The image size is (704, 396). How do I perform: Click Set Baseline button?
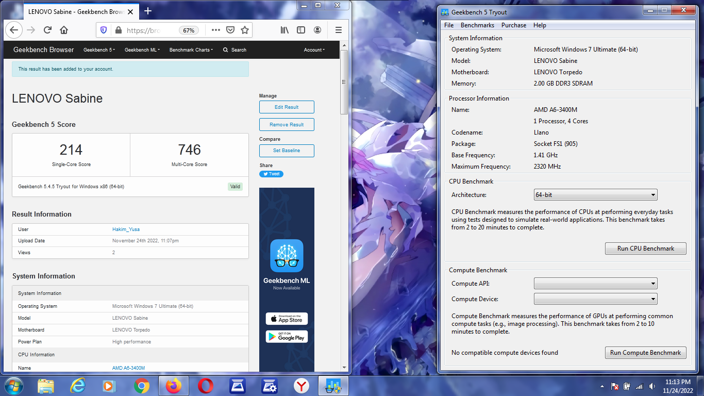point(287,151)
